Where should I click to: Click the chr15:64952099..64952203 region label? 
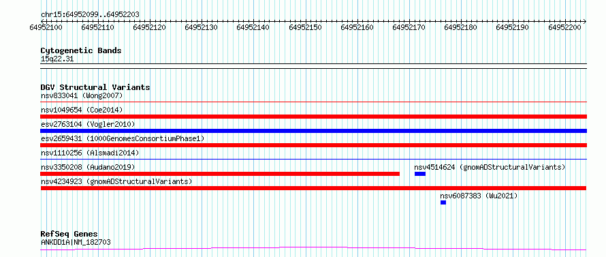point(90,15)
